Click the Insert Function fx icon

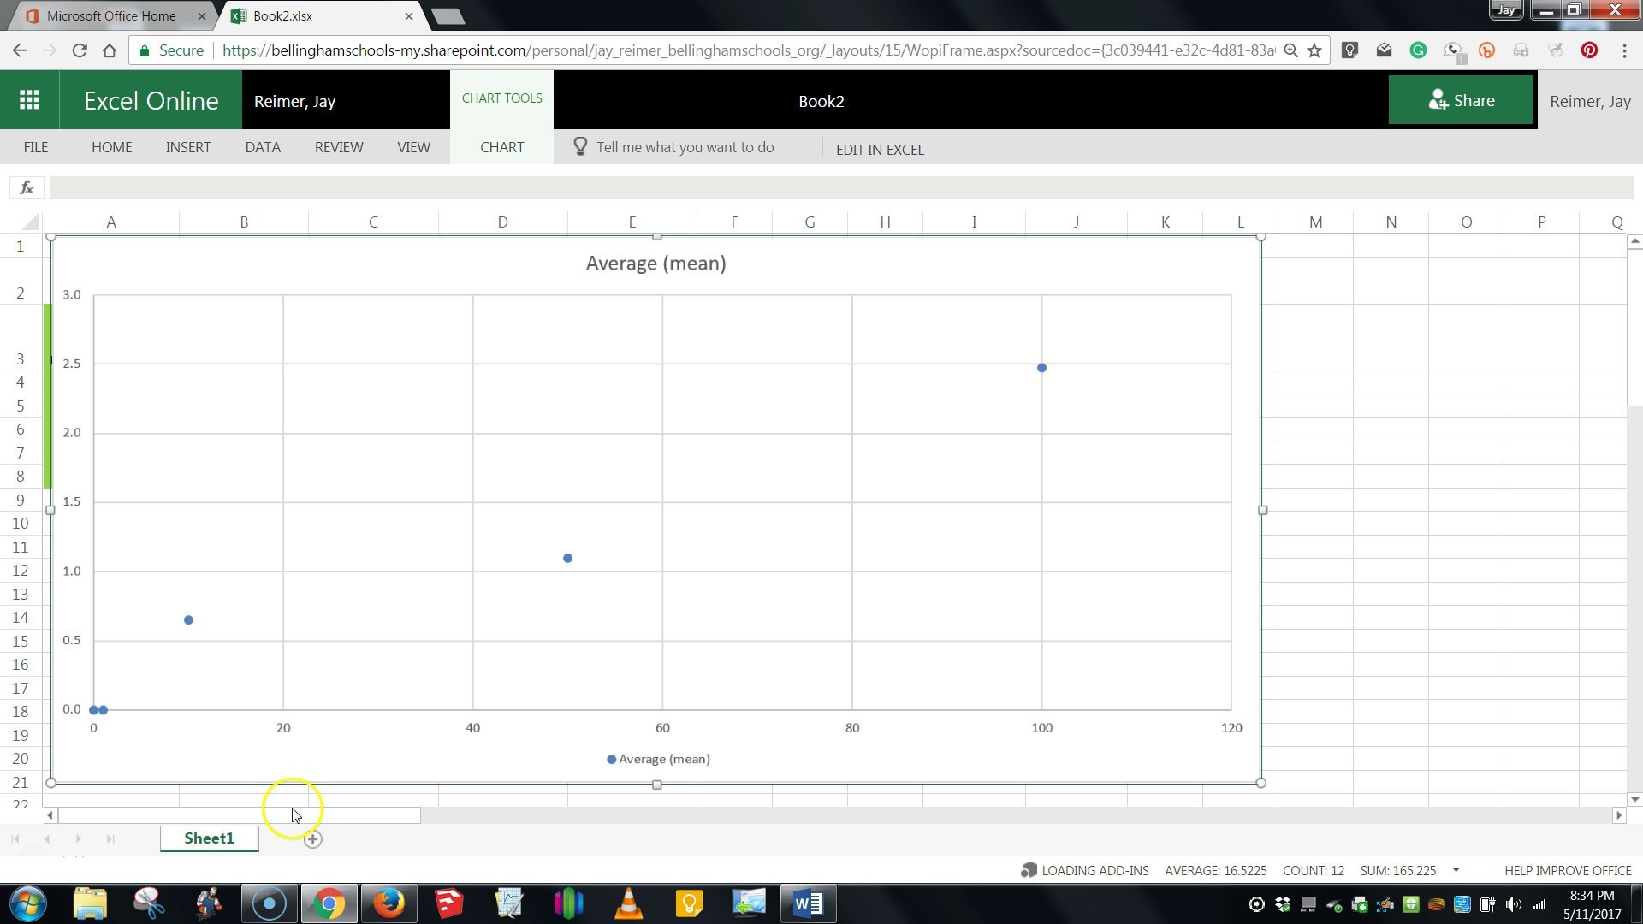[x=26, y=187]
